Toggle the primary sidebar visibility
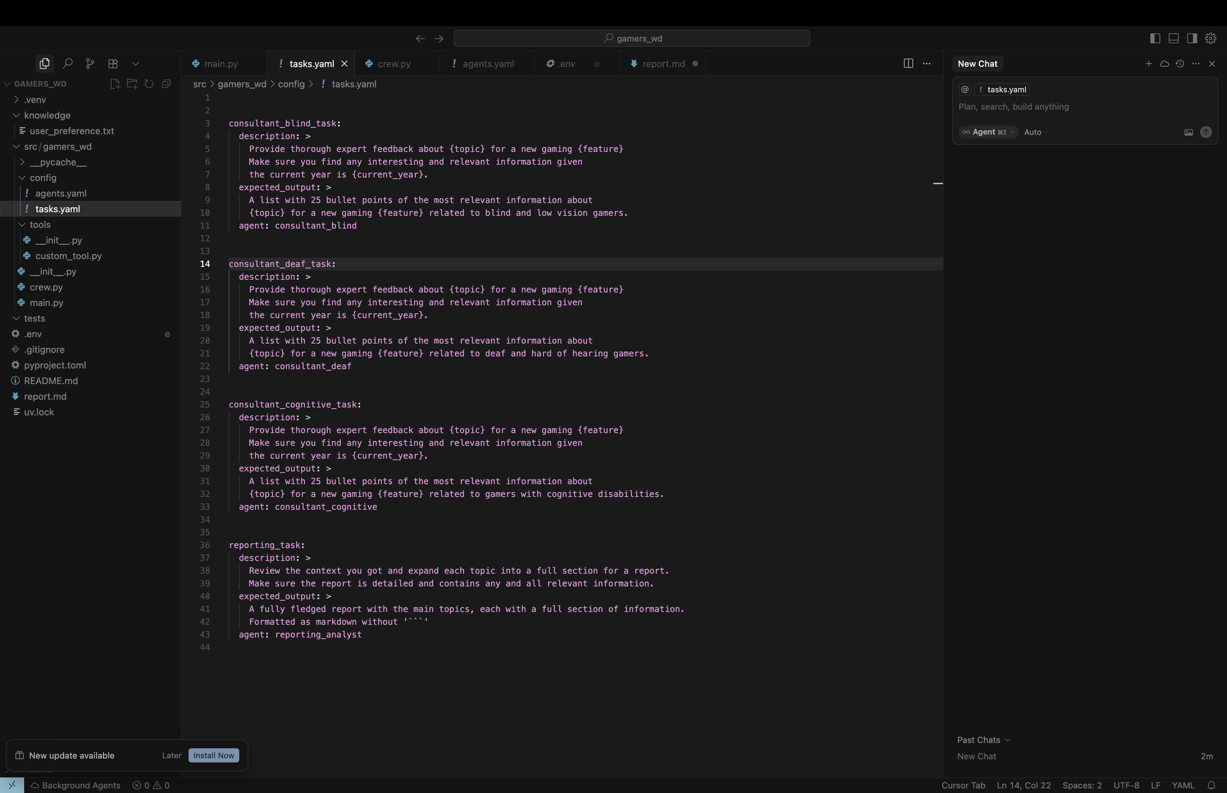The width and height of the screenshot is (1227, 793). click(x=1155, y=38)
